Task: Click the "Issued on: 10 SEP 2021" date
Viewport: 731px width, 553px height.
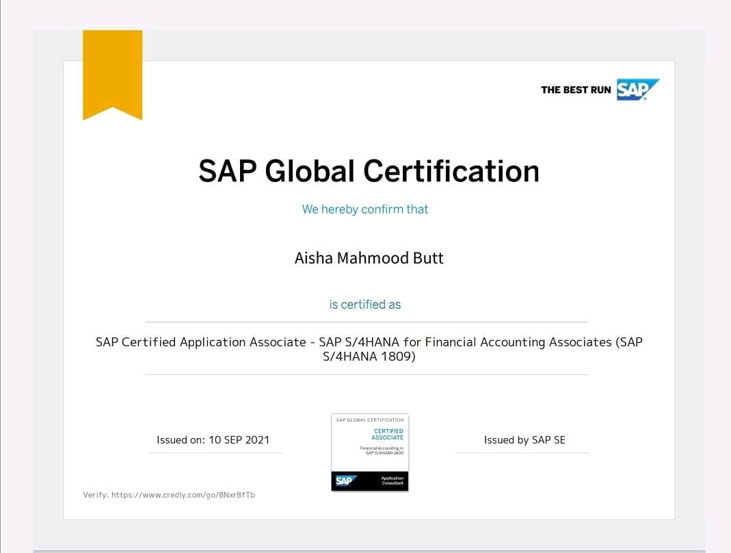Action: [213, 440]
